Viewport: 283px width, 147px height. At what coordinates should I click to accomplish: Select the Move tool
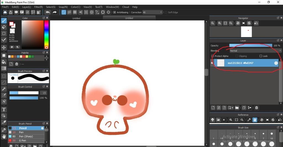[4, 47]
